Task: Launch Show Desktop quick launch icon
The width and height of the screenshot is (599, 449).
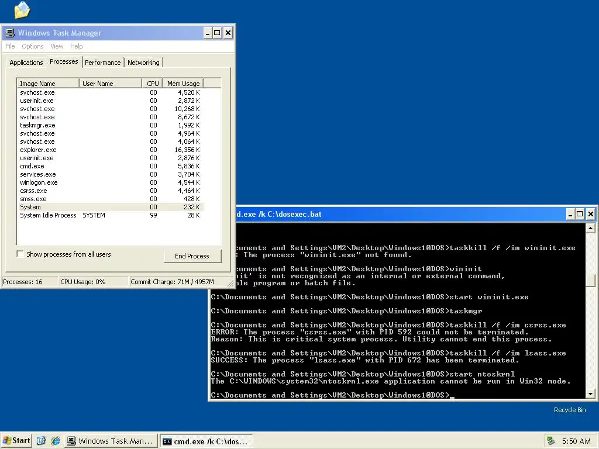Action: (42, 441)
